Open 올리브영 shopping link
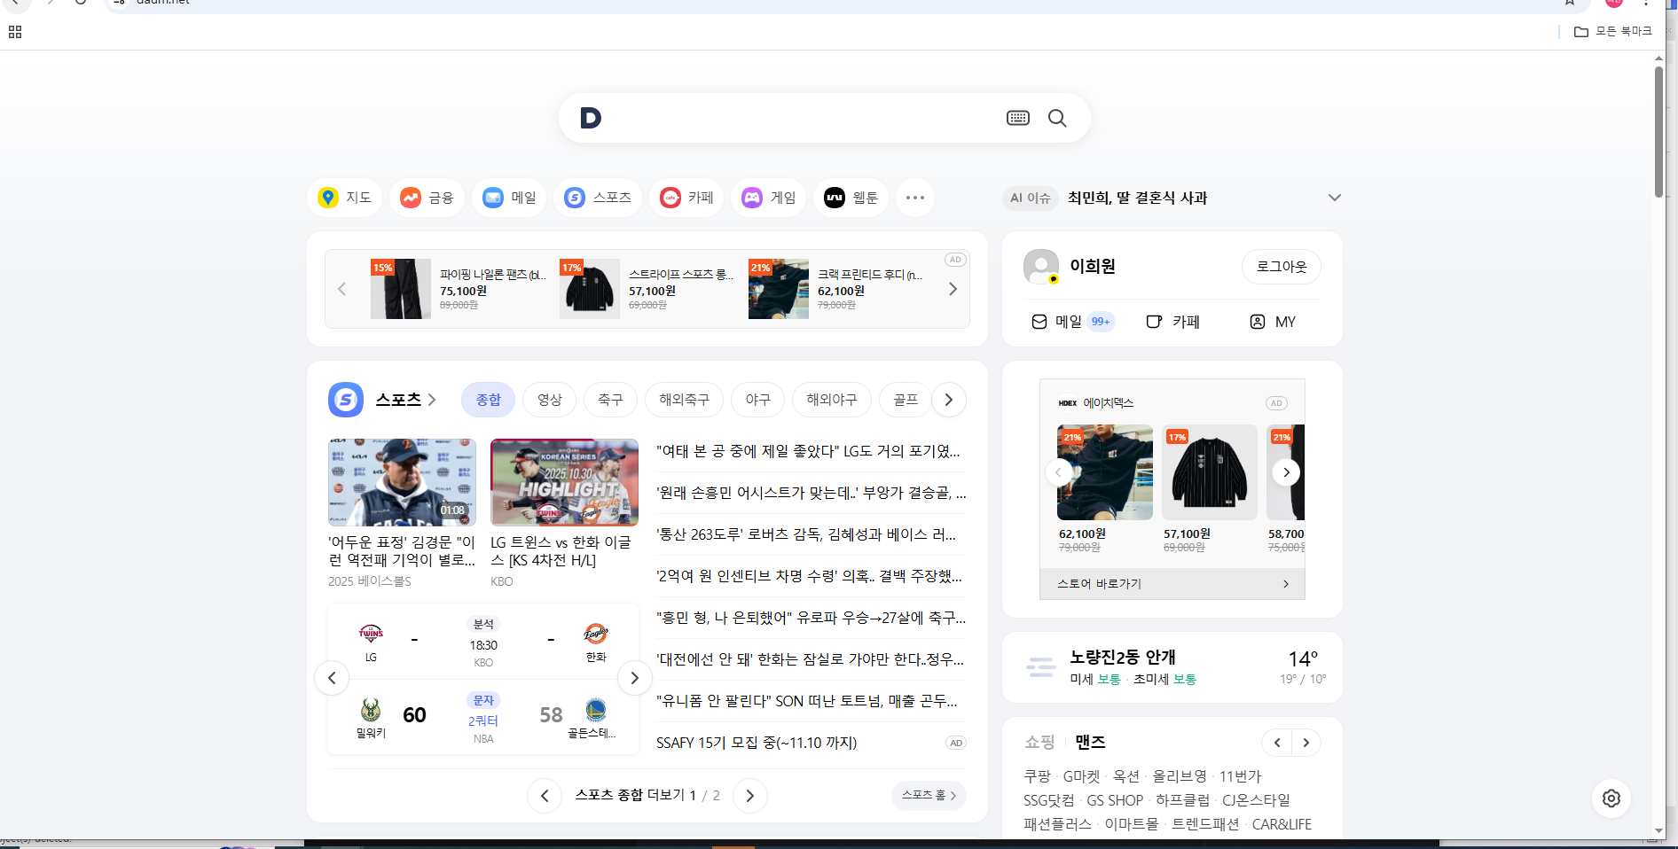 [x=1179, y=776]
